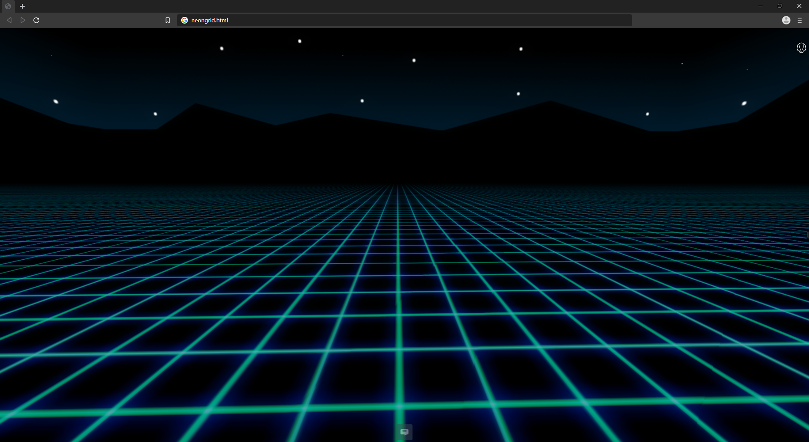Restore down the browser window

780,6
